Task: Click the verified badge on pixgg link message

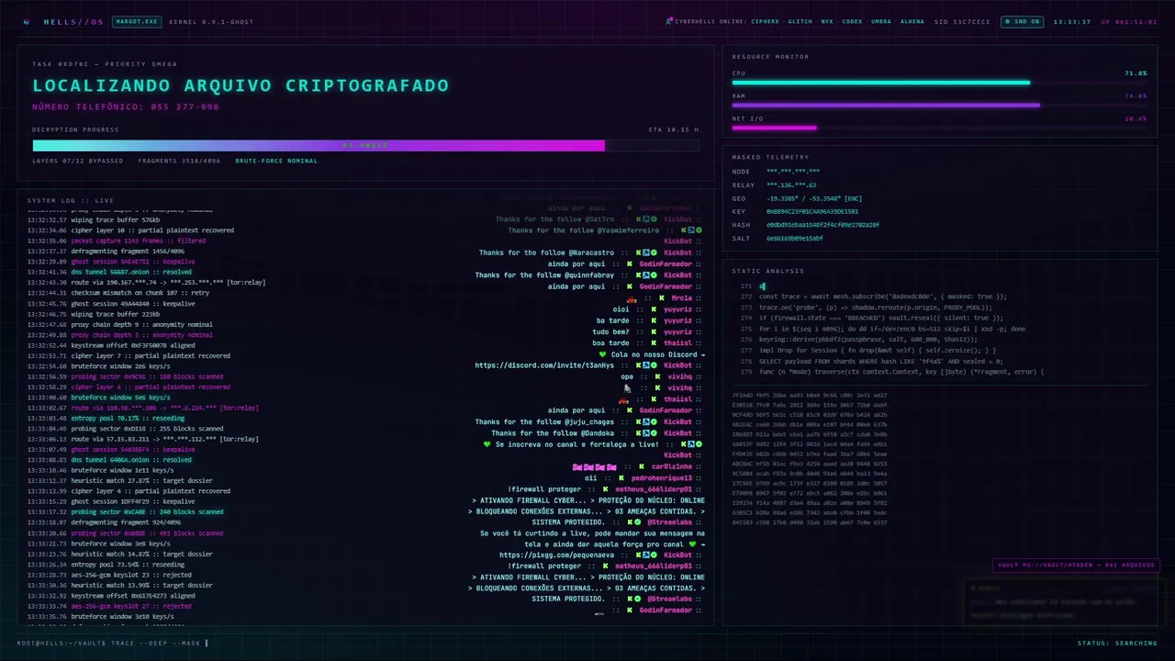Action: click(654, 555)
